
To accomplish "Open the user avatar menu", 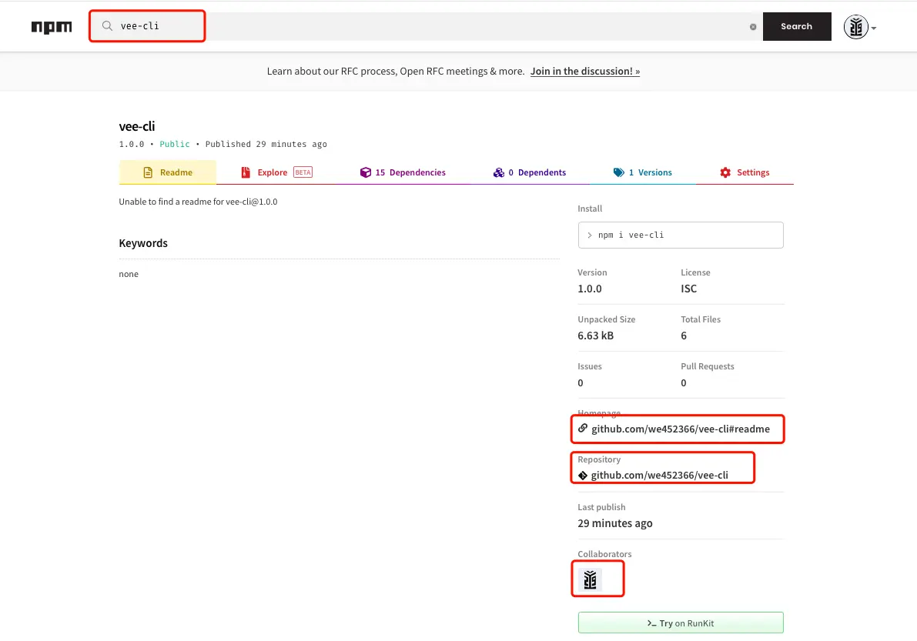I will (855, 27).
